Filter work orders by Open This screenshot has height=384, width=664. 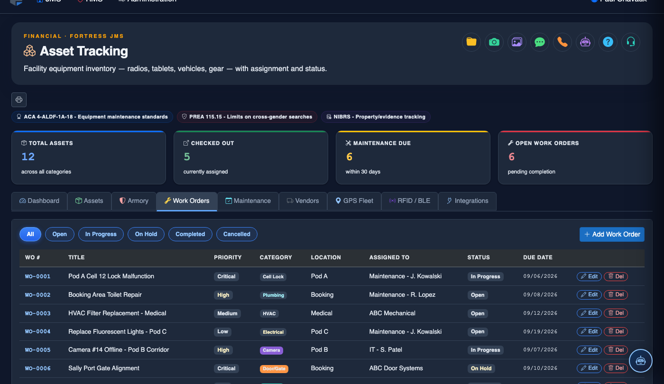coord(60,234)
